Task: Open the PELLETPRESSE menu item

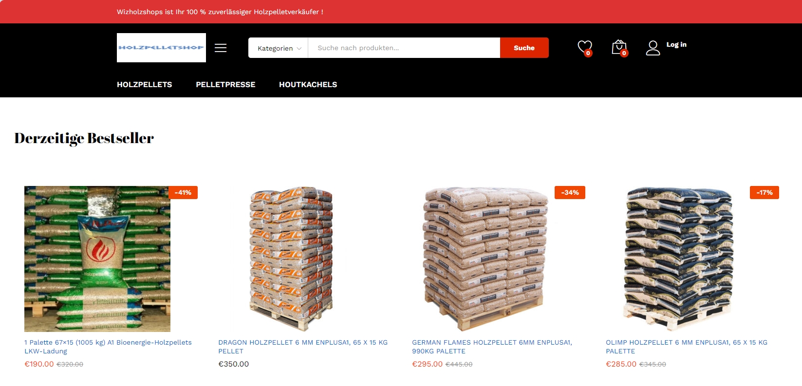Action: coord(225,85)
